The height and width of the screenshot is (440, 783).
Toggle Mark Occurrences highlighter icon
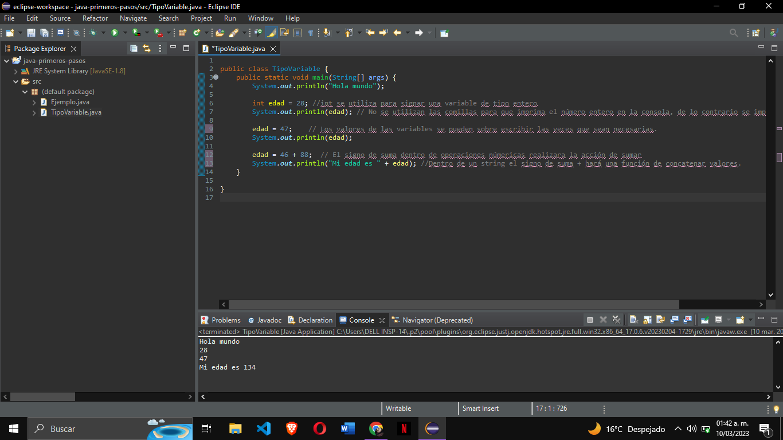271,33
